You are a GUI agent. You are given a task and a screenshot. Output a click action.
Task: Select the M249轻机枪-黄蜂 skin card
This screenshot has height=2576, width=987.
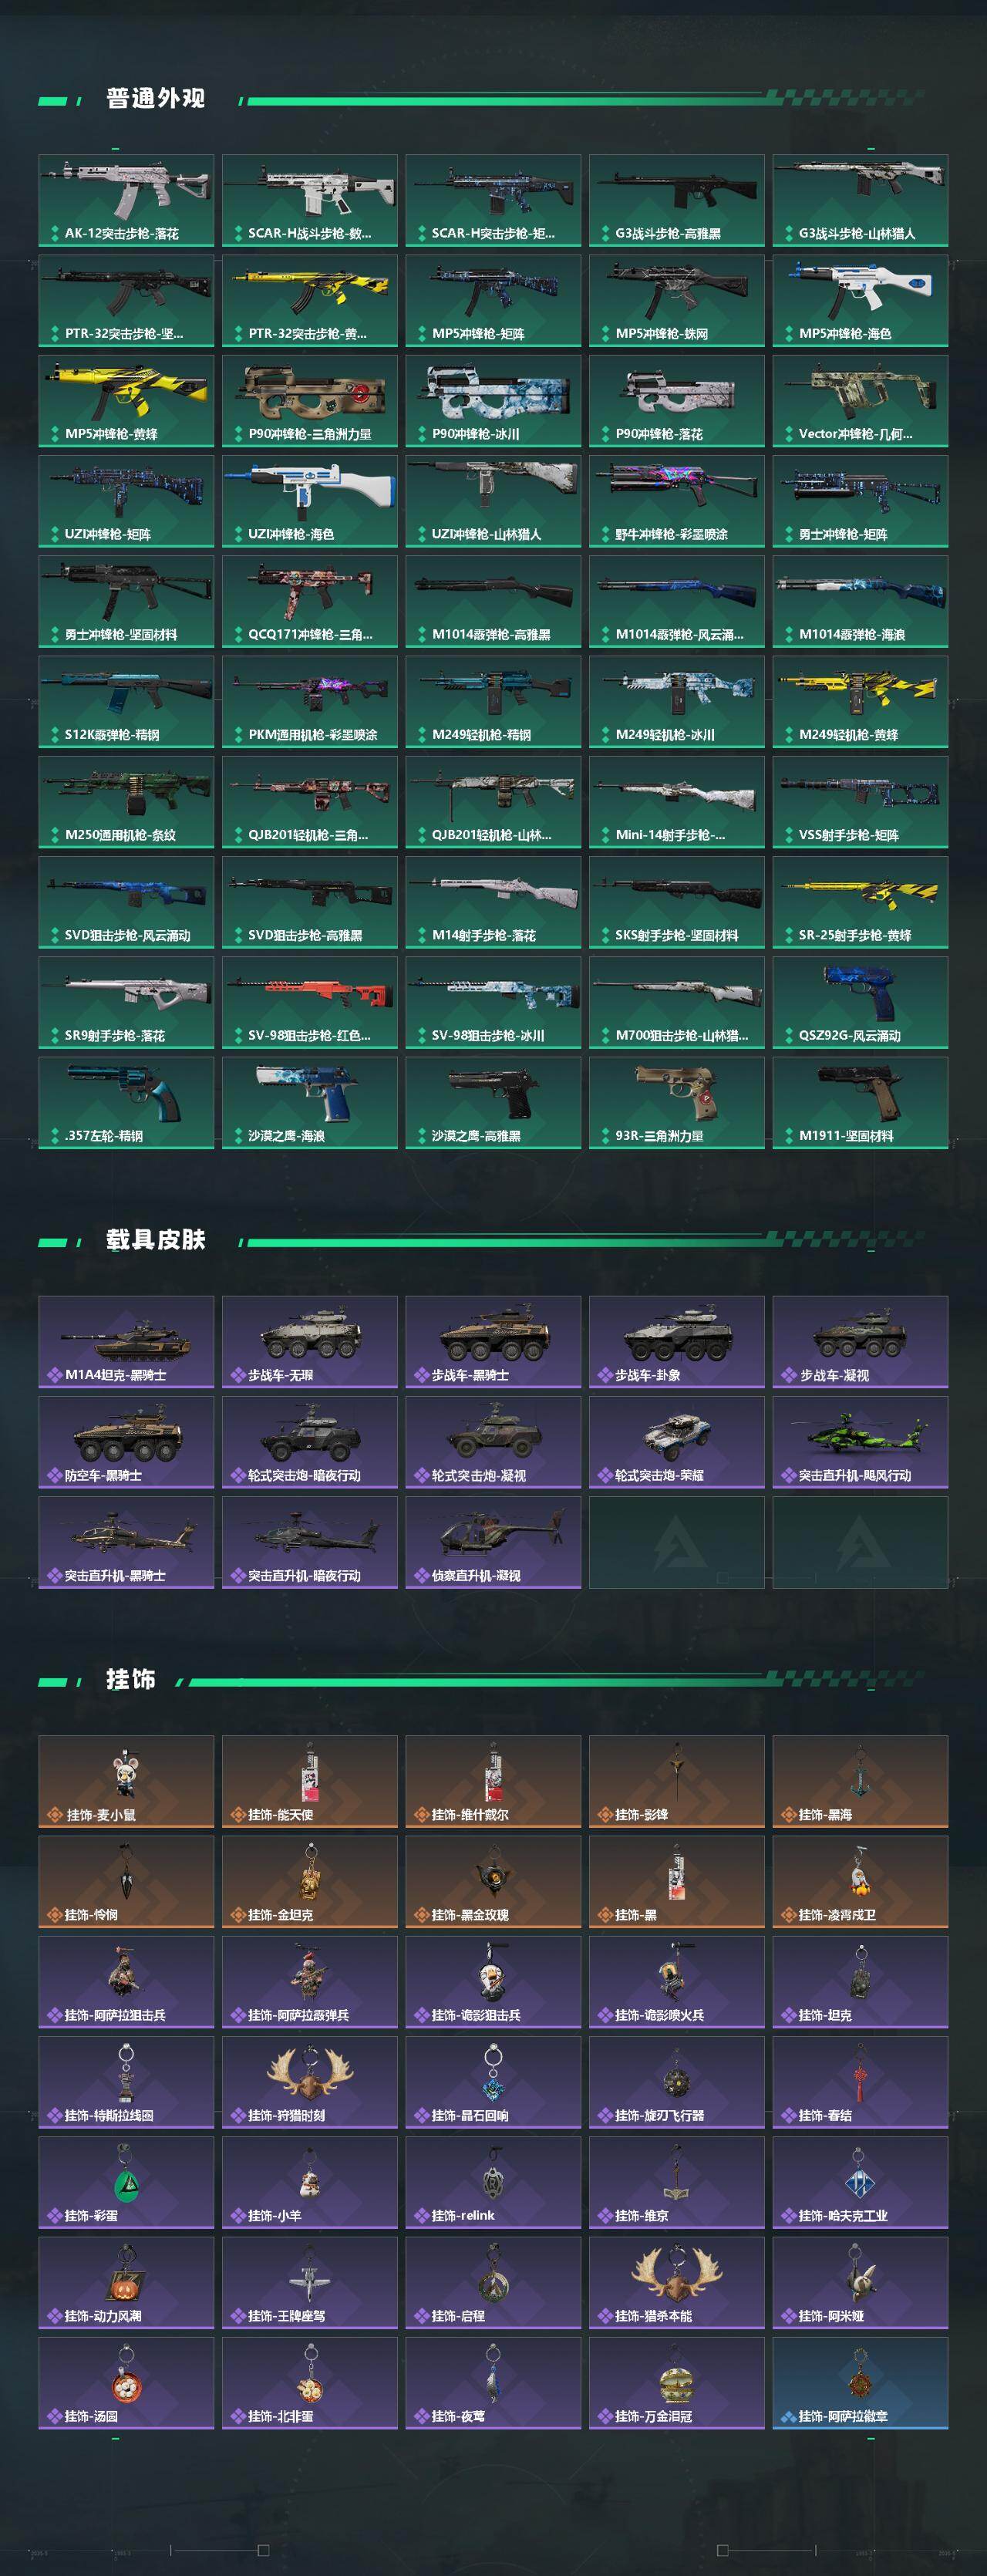click(860, 702)
